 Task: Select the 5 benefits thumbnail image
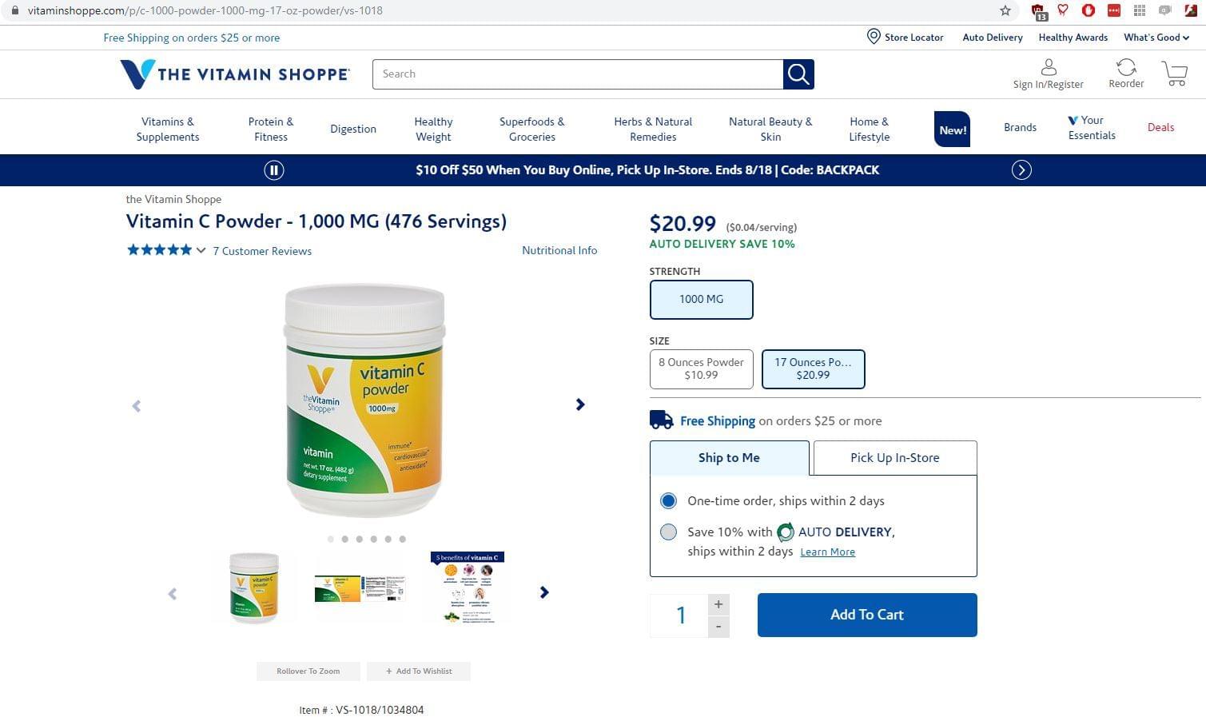pyautogui.click(x=468, y=588)
